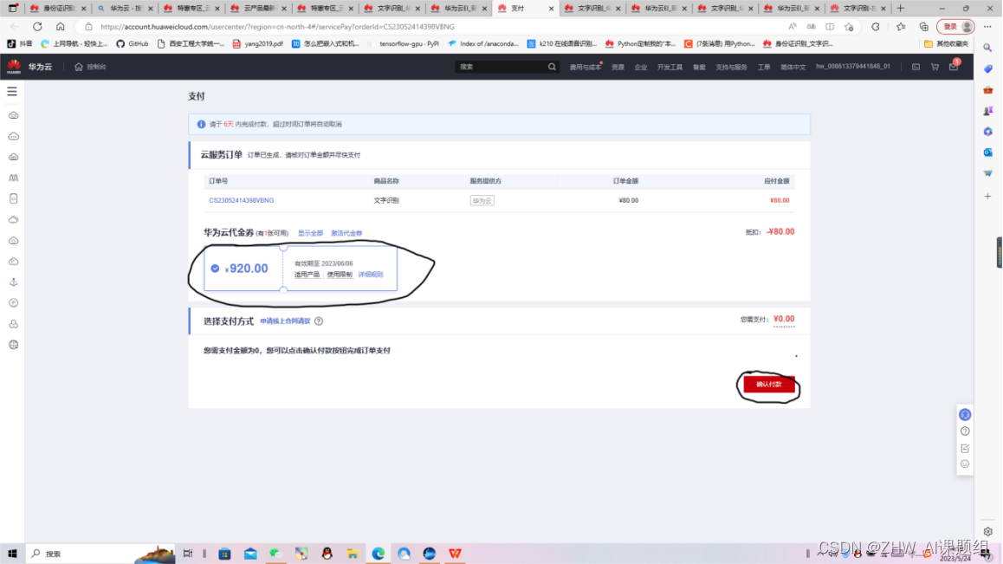Open browser extensions puzzle icon
The width and height of the screenshot is (1003, 564).
pos(875,27)
